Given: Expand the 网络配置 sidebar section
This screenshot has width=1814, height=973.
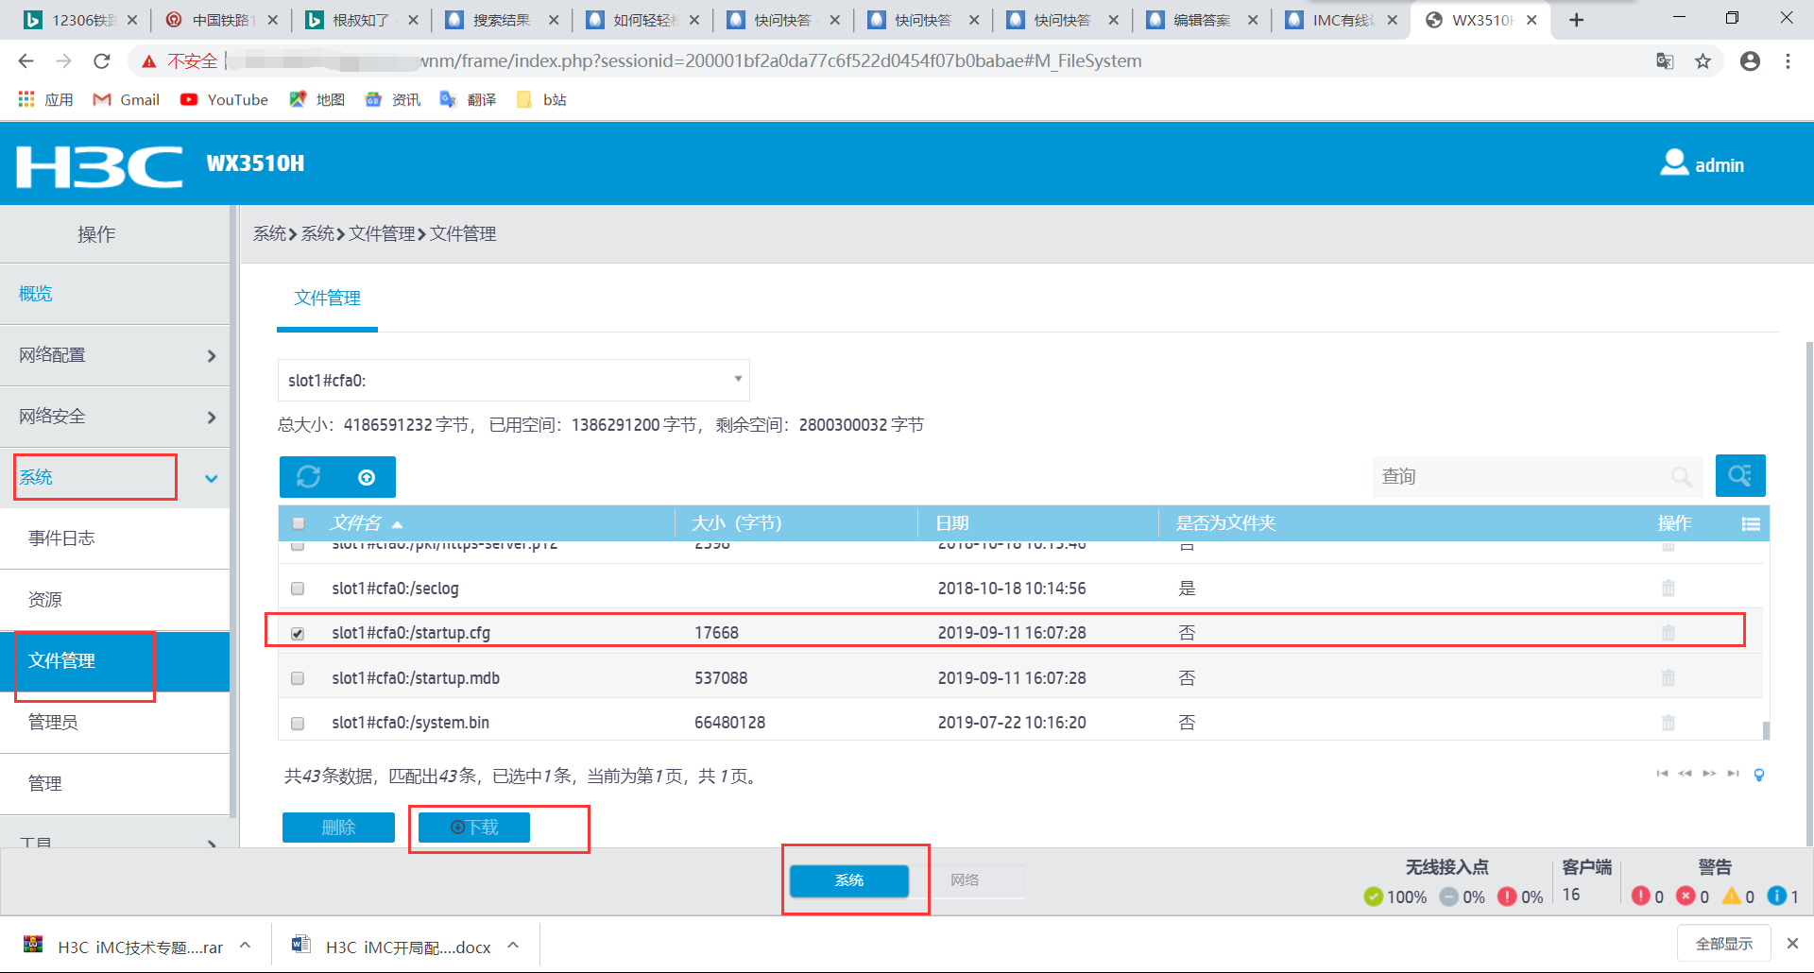Looking at the screenshot, I should pos(114,355).
